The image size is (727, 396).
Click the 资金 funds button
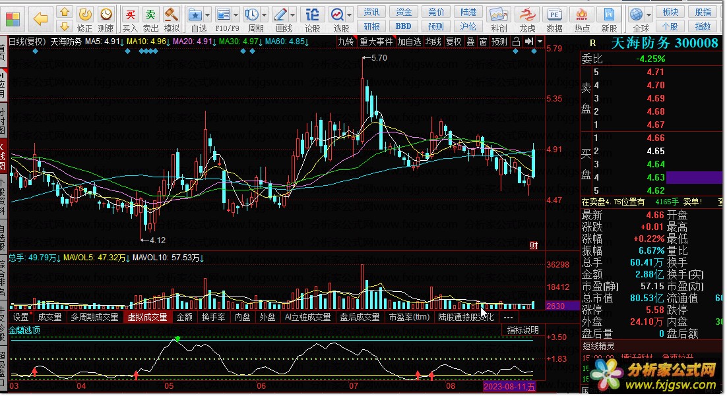click(x=404, y=12)
